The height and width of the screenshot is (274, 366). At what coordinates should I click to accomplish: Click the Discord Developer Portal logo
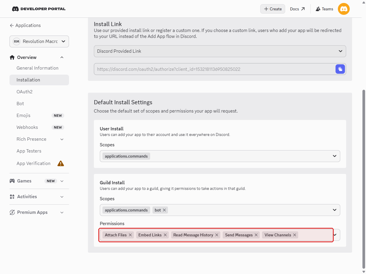click(x=38, y=9)
